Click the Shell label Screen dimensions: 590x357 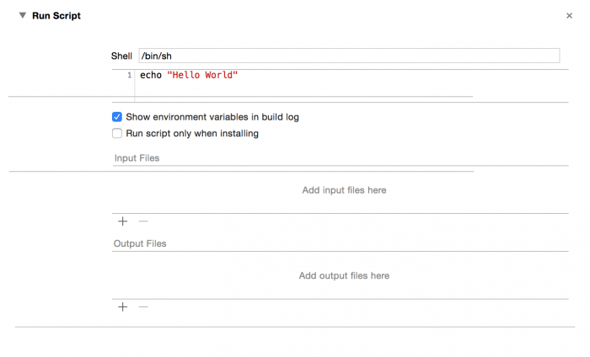coord(121,56)
